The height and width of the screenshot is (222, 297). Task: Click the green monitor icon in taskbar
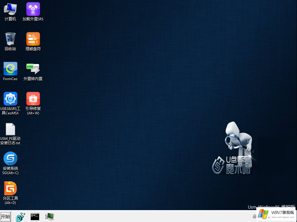pos(50,216)
